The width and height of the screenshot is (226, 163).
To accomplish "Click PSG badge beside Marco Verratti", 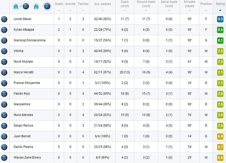I will point(4,72).
